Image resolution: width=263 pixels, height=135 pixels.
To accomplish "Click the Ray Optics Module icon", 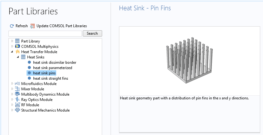I will coord(17,100).
